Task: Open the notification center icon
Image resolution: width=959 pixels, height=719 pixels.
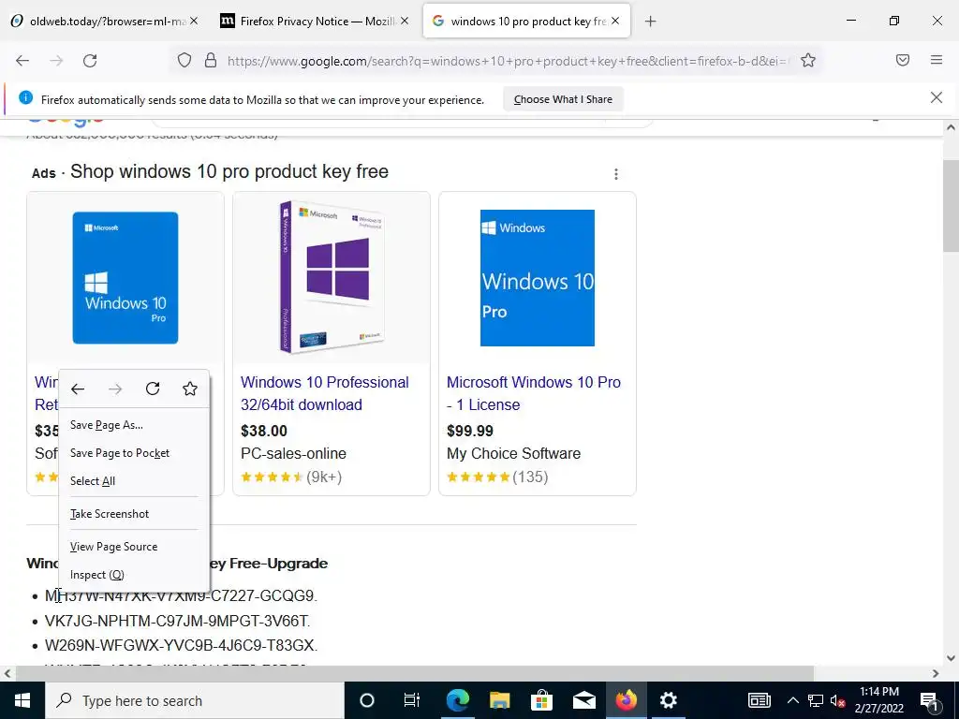Action: click(x=929, y=700)
